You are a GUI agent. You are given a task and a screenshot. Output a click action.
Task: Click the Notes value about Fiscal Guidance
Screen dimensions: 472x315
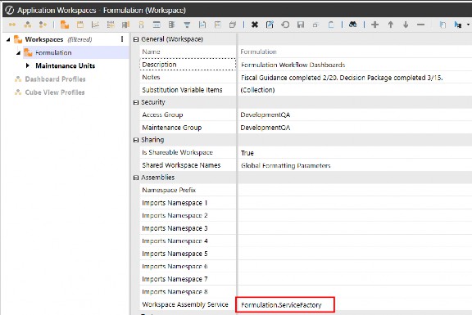click(x=355, y=78)
